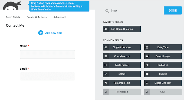Open the Emails & Actions tab
Viewport: 184px width, 100px height.
(37, 17)
